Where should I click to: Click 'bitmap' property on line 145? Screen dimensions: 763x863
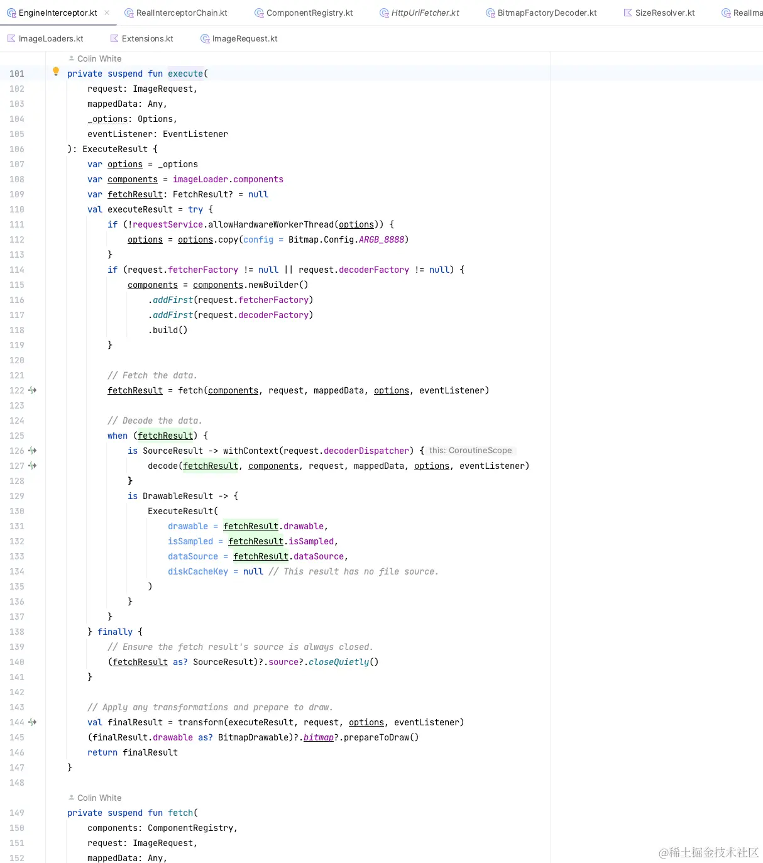pos(319,737)
